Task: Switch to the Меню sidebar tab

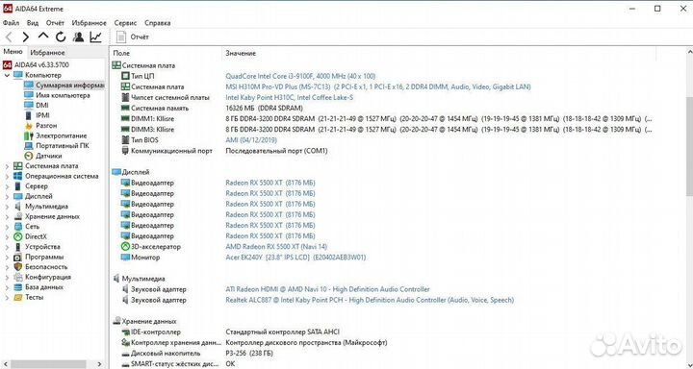Action: [x=13, y=52]
